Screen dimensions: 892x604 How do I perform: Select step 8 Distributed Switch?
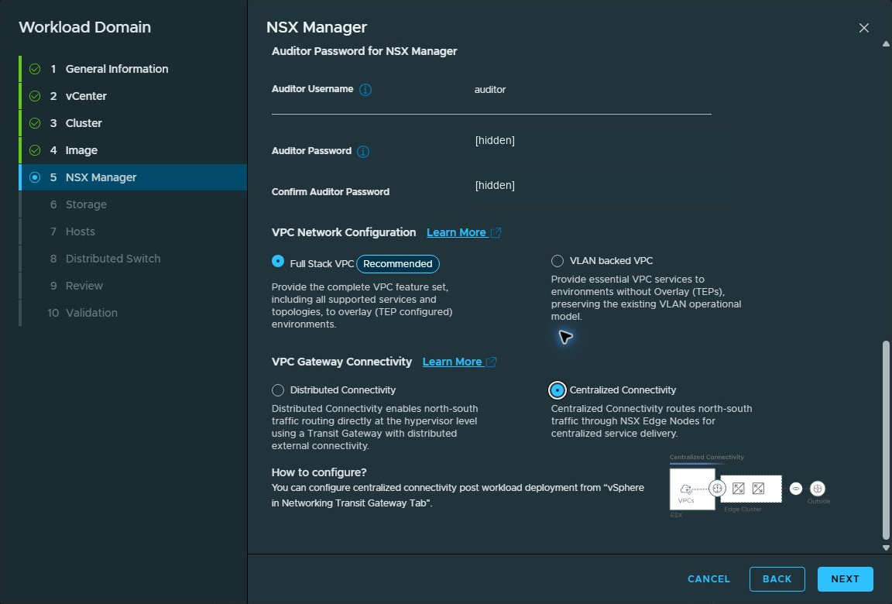pyautogui.click(x=133, y=259)
